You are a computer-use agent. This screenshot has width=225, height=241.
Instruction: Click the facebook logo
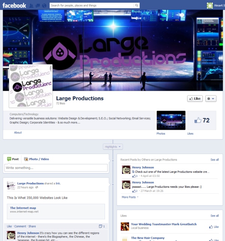pos(15,5)
